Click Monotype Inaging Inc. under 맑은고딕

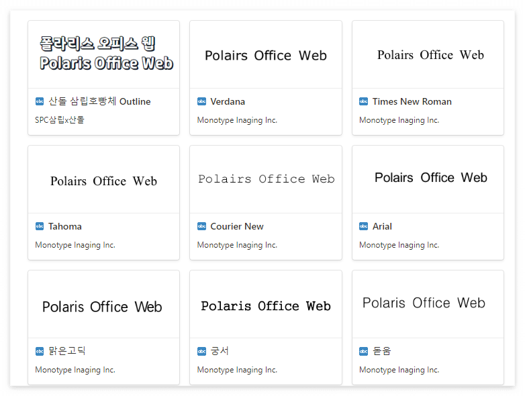[x=75, y=370]
